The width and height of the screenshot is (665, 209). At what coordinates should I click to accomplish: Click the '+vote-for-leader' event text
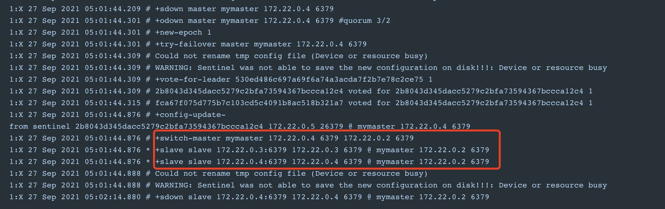pos(193,79)
